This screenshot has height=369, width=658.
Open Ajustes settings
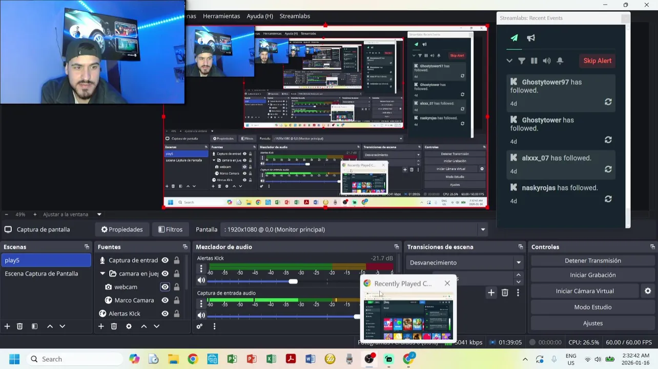click(593, 323)
